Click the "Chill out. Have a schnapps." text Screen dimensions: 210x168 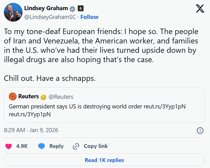[50, 78]
